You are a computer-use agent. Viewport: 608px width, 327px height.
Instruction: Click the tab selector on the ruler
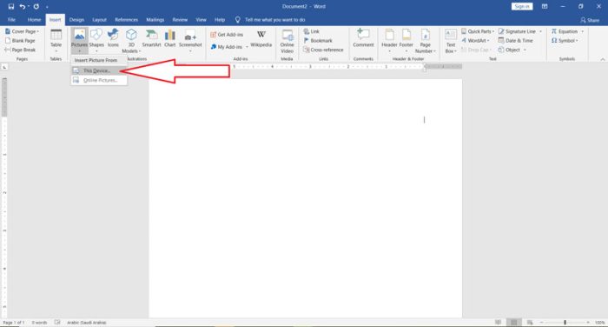tap(4, 67)
